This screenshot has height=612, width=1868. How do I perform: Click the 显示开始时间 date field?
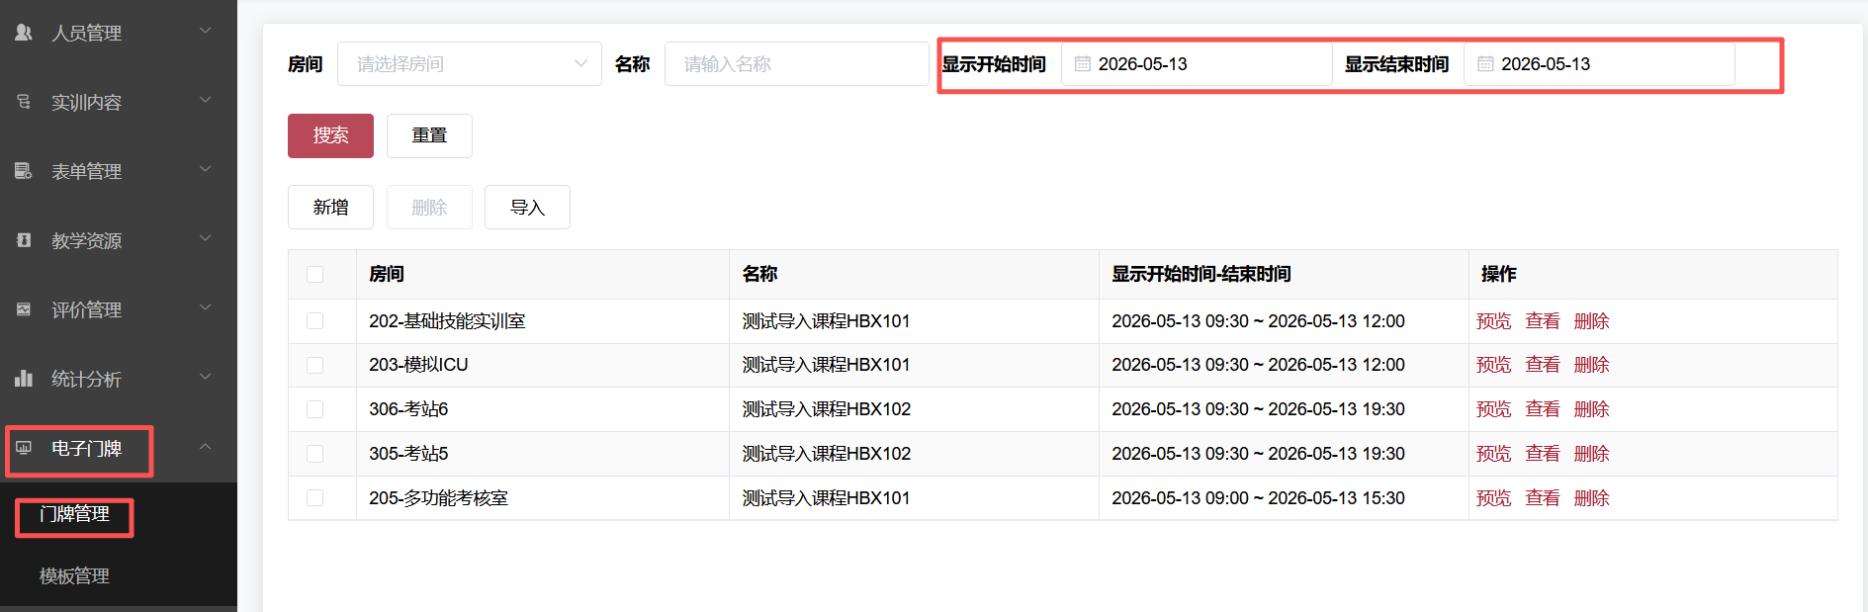click(1197, 64)
